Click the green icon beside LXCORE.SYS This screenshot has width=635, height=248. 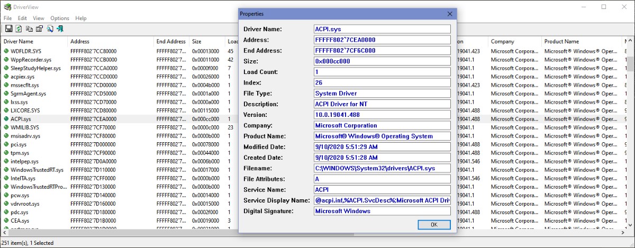(6, 111)
